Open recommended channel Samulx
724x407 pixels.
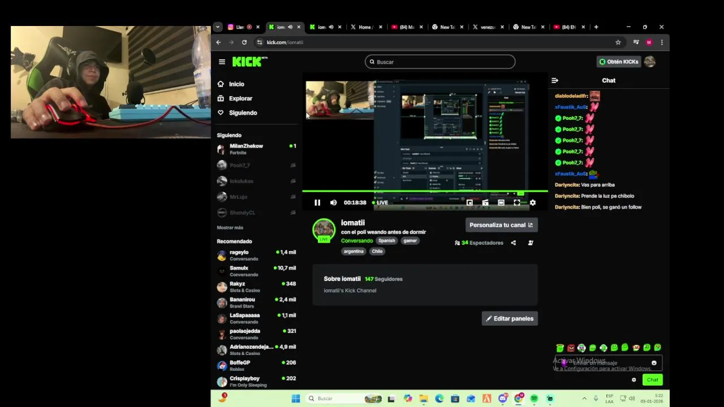coord(257,271)
